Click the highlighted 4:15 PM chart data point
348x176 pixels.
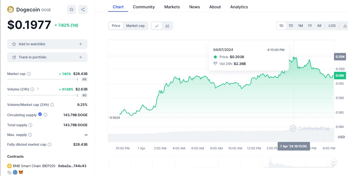point(294,58)
